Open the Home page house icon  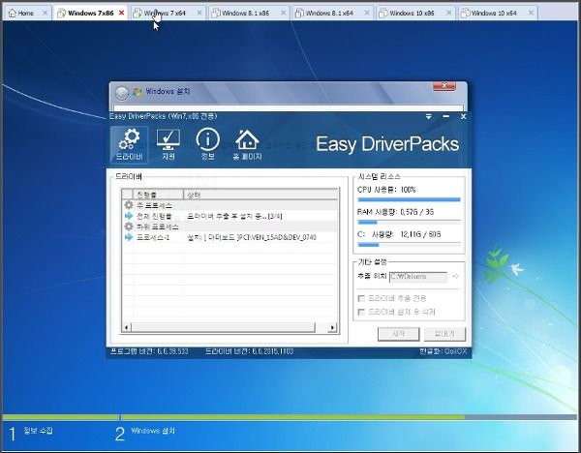pos(247,145)
